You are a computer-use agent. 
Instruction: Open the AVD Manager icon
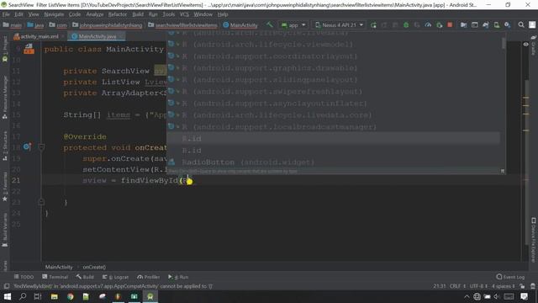(497, 25)
